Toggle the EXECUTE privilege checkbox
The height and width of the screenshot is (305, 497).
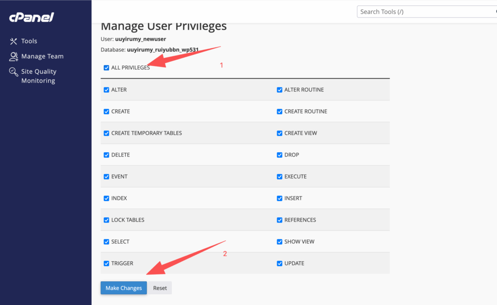pos(280,177)
